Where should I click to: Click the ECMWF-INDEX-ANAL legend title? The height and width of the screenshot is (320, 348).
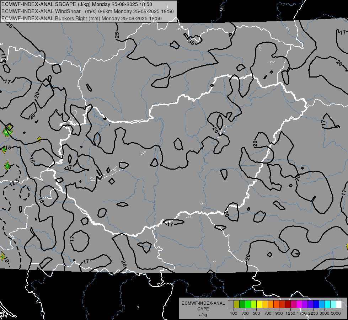point(203,303)
